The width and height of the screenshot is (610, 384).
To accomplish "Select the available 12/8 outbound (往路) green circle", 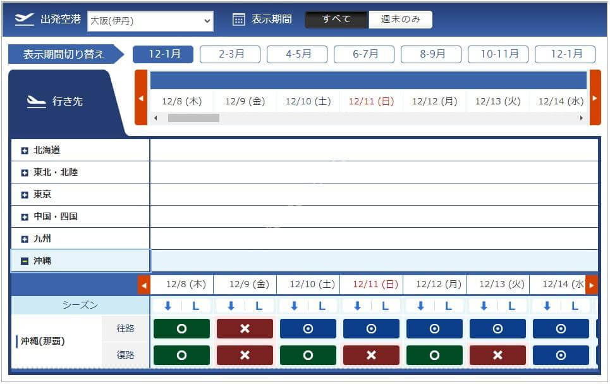I will tap(181, 329).
